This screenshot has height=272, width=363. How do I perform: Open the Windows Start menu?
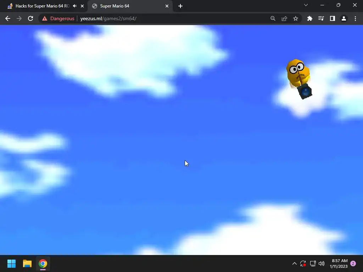[x=11, y=263]
